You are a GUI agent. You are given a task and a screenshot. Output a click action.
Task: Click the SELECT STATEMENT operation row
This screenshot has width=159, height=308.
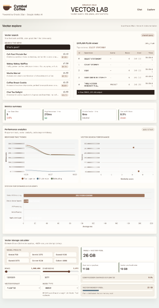(116, 59)
